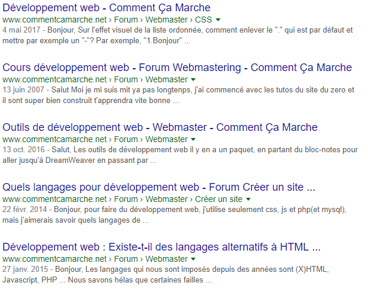This screenshot has width=368, height=292.
Task: Click the snippet dated 13 oct. 2016
Action: coord(178,155)
